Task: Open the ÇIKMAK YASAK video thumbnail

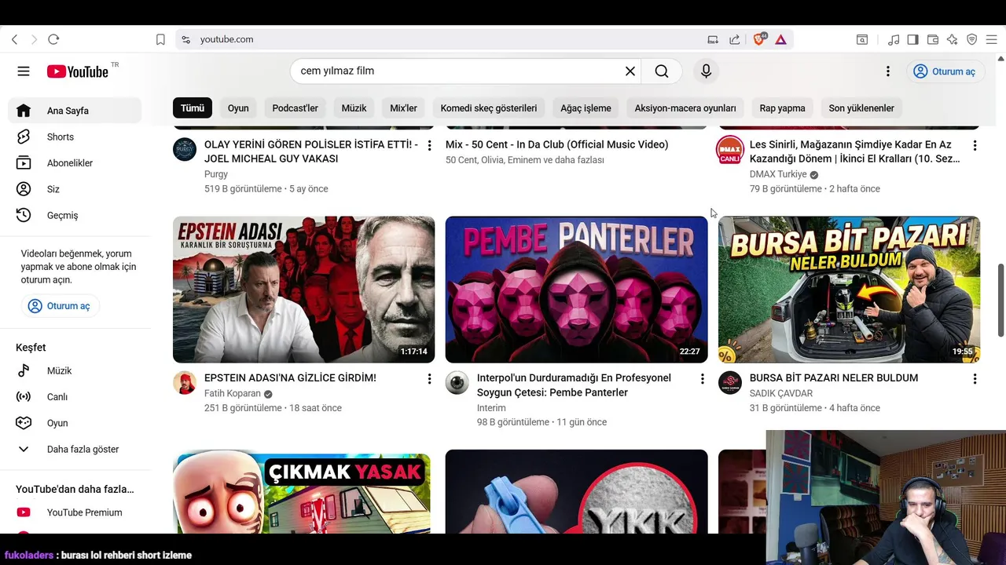Action: tap(303, 492)
